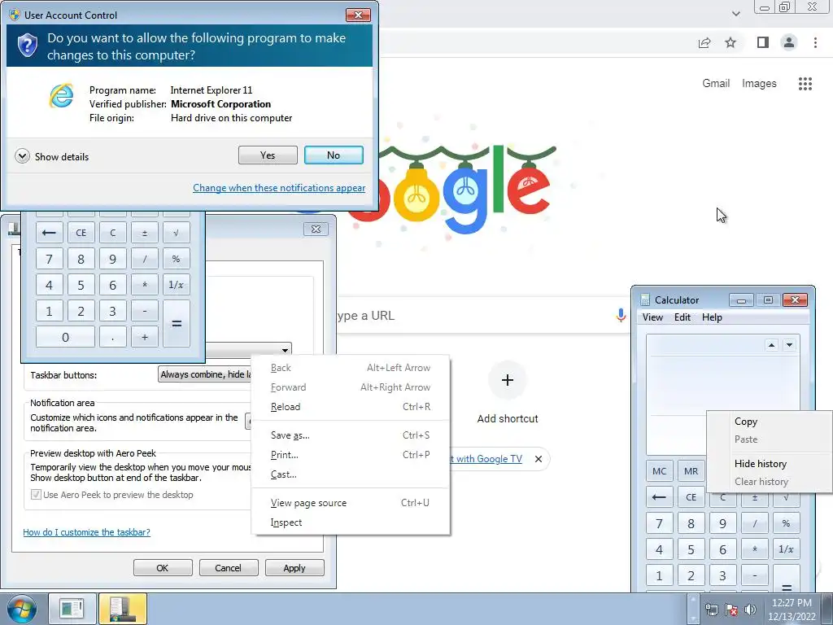Click the Chrome tab search chevron

click(x=735, y=14)
